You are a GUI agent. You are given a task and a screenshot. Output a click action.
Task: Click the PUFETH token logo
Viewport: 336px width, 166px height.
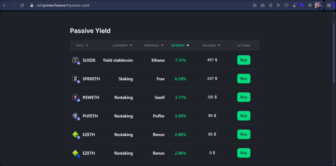(76, 116)
